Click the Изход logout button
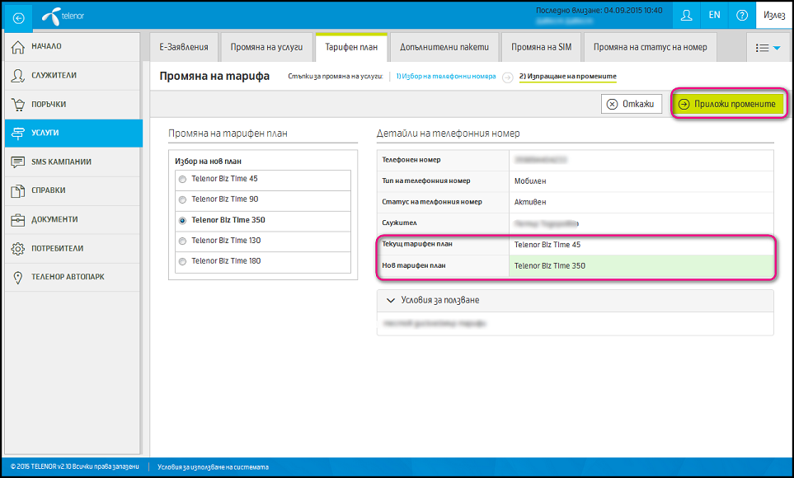The height and width of the screenshot is (478, 794). click(x=773, y=15)
